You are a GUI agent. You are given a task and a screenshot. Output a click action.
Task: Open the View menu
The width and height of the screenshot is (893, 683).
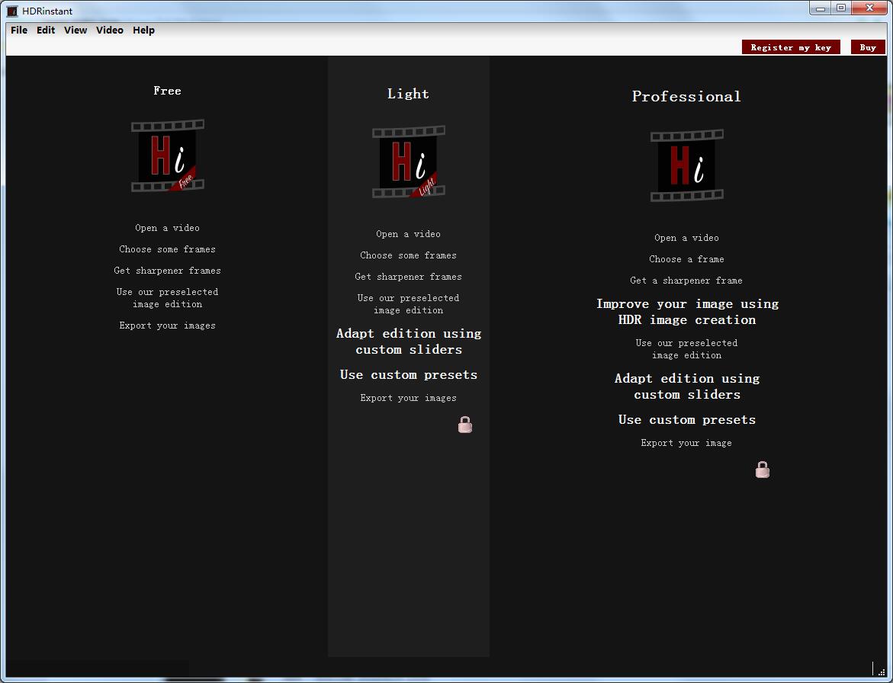point(75,30)
